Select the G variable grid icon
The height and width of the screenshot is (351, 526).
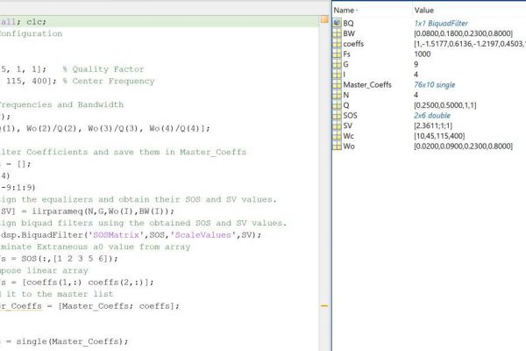(337, 64)
